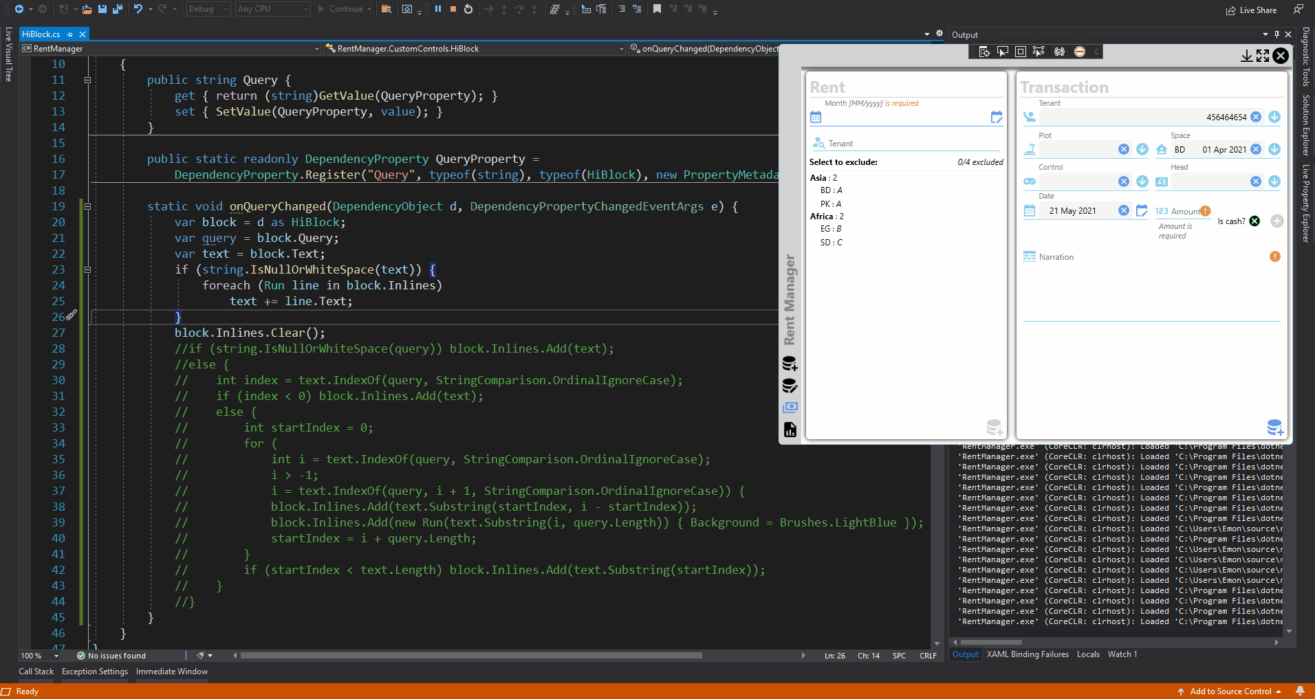
Task: Open the Any CPU platform dropdown
Action: click(x=272, y=9)
